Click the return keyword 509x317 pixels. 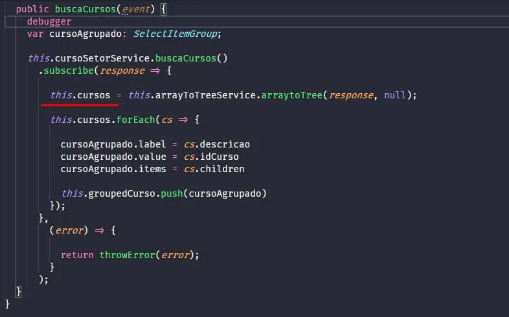pos(77,255)
